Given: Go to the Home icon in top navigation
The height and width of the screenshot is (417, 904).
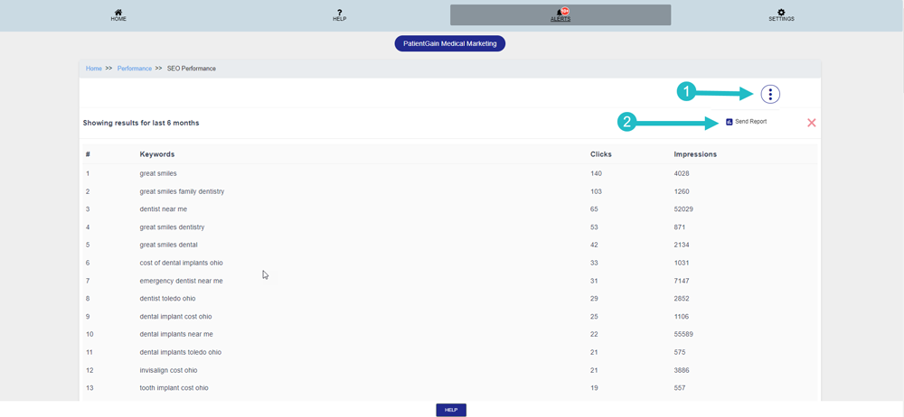Looking at the screenshot, I should point(118,15).
